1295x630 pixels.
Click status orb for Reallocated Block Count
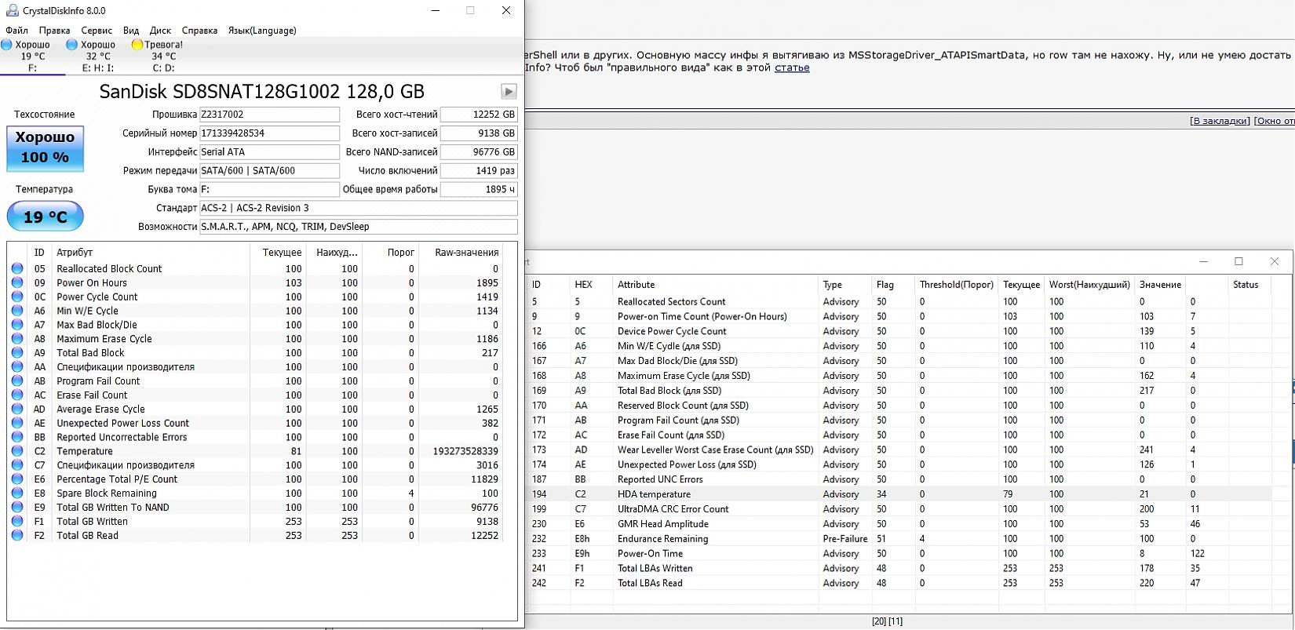pyautogui.click(x=17, y=268)
